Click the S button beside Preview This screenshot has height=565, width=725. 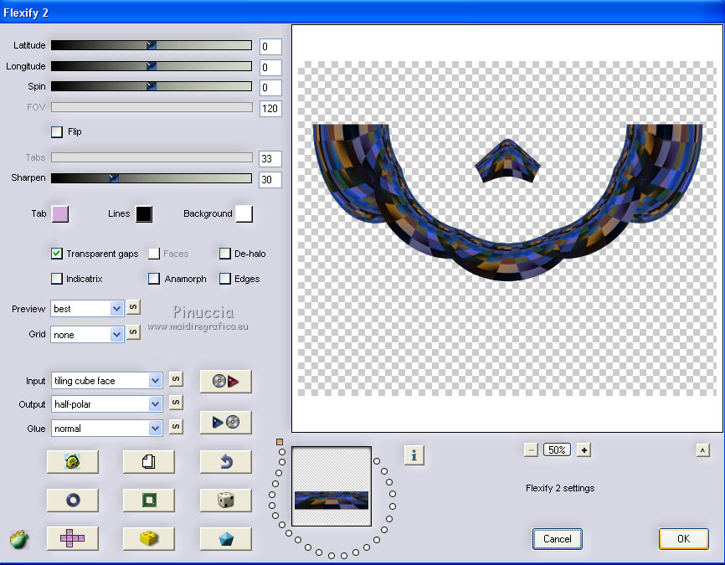(133, 307)
